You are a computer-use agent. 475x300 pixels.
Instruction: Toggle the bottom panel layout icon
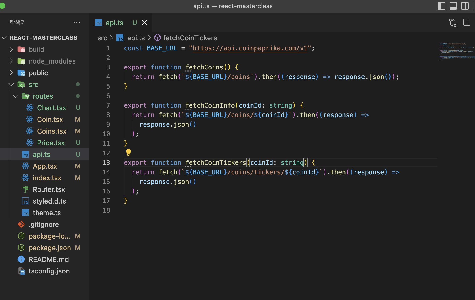(453, 6)
